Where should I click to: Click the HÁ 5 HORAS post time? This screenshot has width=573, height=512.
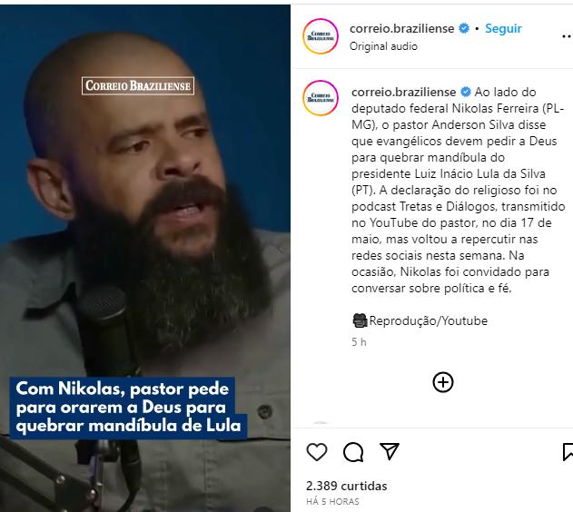pyautogui.click(x=332, y=502)
